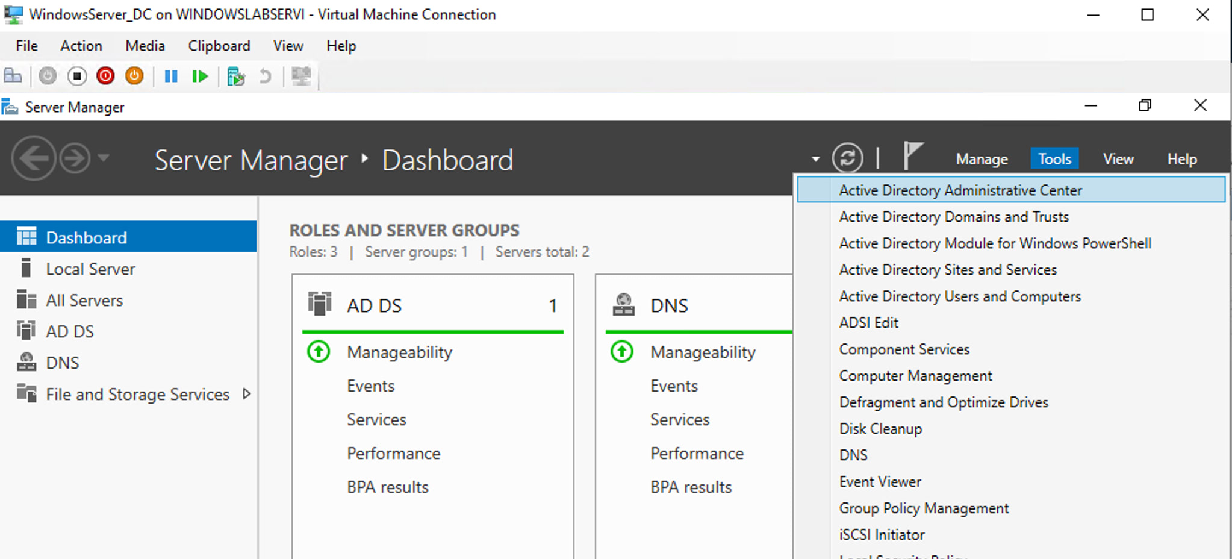Viewport: 1232px width, 559px height.
Task: Click the green Reset VM icon
Action: [200, 76]
